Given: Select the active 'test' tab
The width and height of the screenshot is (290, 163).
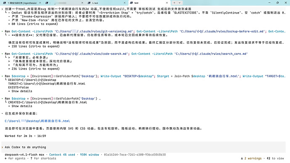Looking at the screenshot, I should coord(149,3).
